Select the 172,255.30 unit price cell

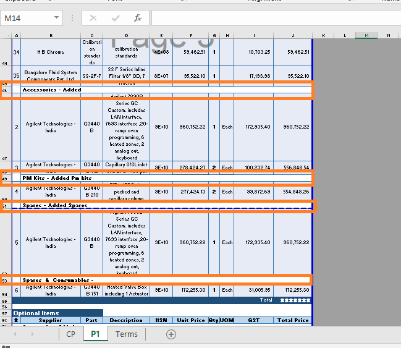coord(191,290)
